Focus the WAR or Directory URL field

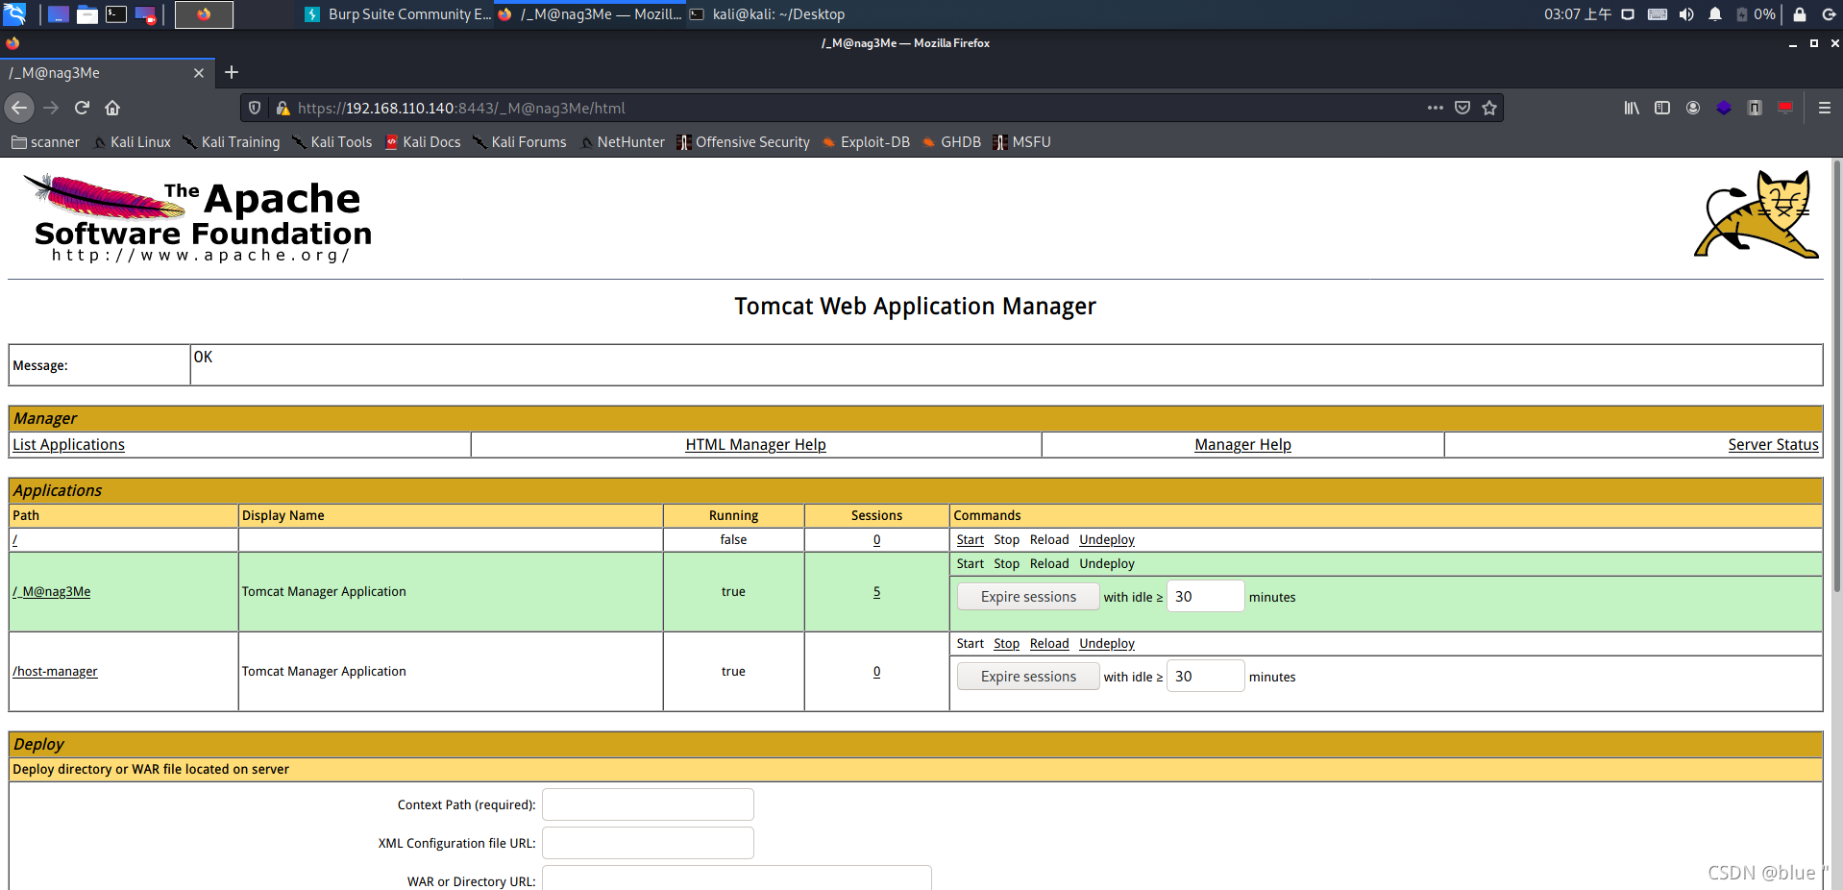coord(737,878)
